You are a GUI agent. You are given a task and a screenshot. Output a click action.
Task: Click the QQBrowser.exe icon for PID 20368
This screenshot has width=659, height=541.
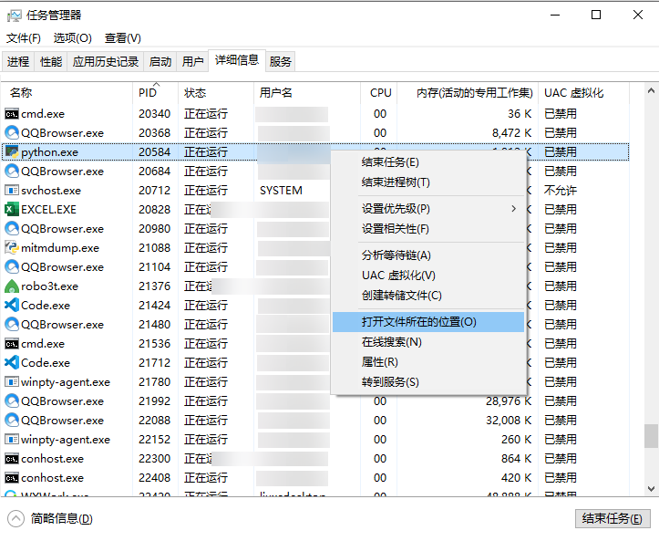point(12,133)
